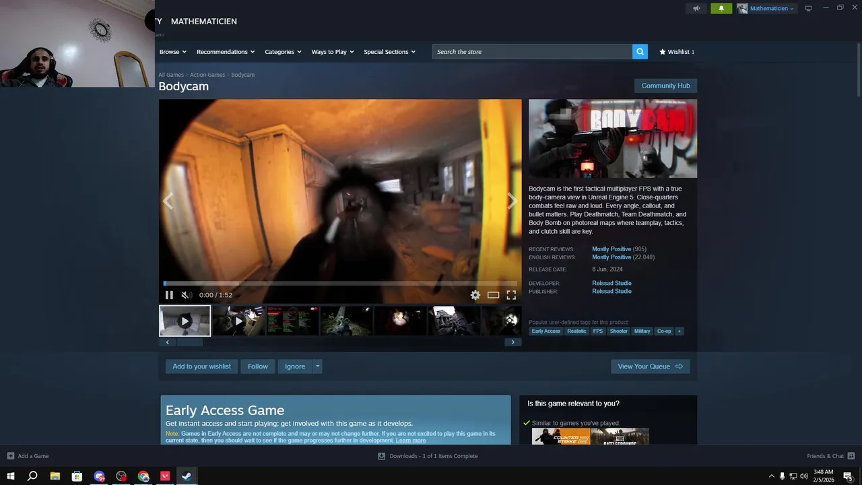Click the blue store search magnifier button
This screenshot has height=485, width=862.
tap(640, 52)
